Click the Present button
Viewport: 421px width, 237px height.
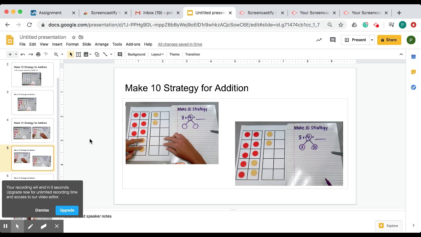click(356, 40)
